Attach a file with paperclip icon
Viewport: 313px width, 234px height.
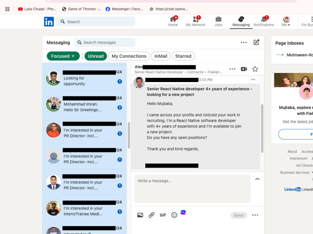coord(151,215)
